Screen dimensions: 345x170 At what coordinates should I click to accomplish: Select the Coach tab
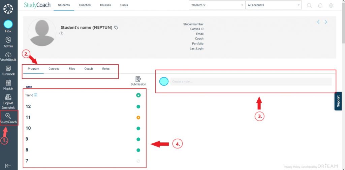[x=89, y=69]
